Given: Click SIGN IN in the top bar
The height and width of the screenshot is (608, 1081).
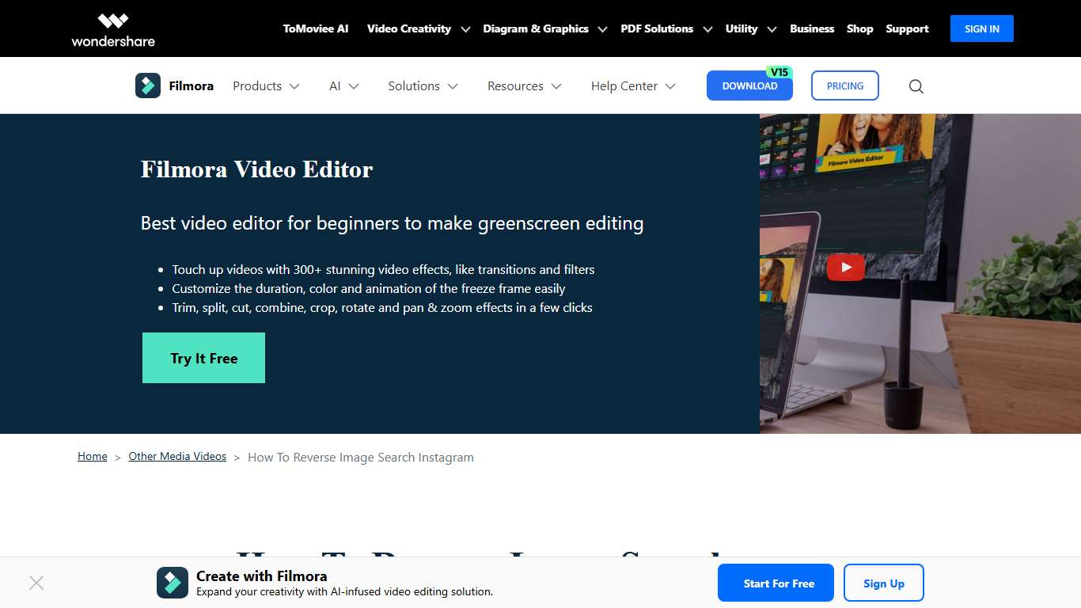Looking at the screenshot, I should (981, 28).
